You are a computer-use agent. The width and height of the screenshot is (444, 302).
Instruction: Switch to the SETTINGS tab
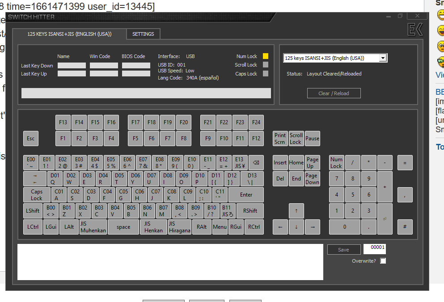143,34
